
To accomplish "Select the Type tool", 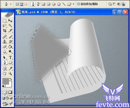I will click(10, 57).
